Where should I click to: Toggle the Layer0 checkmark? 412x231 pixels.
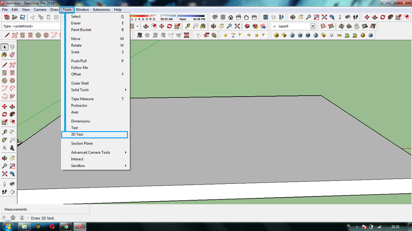[x=274, y=26]
